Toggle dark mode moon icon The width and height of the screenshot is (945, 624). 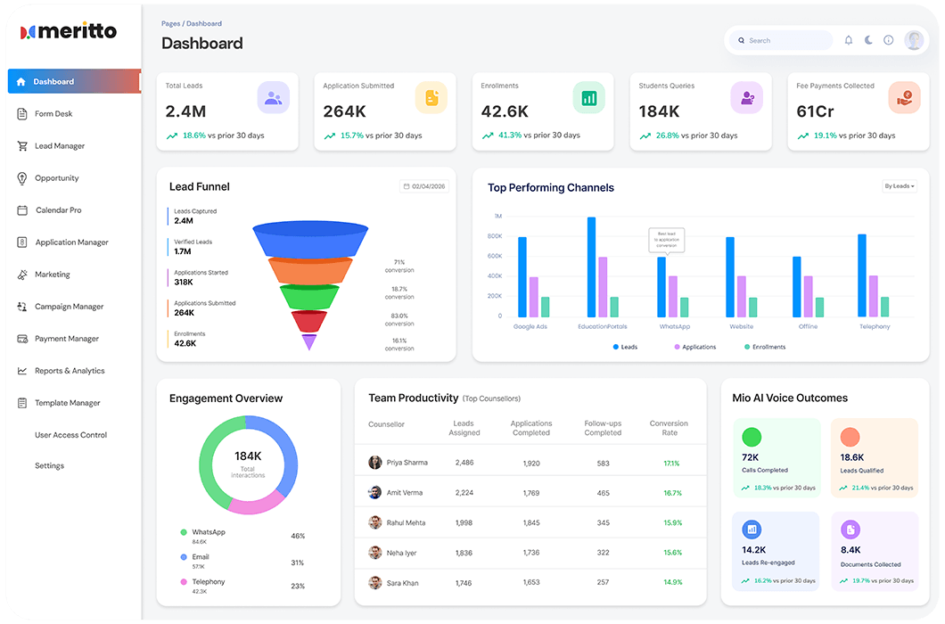click(868, 40)
